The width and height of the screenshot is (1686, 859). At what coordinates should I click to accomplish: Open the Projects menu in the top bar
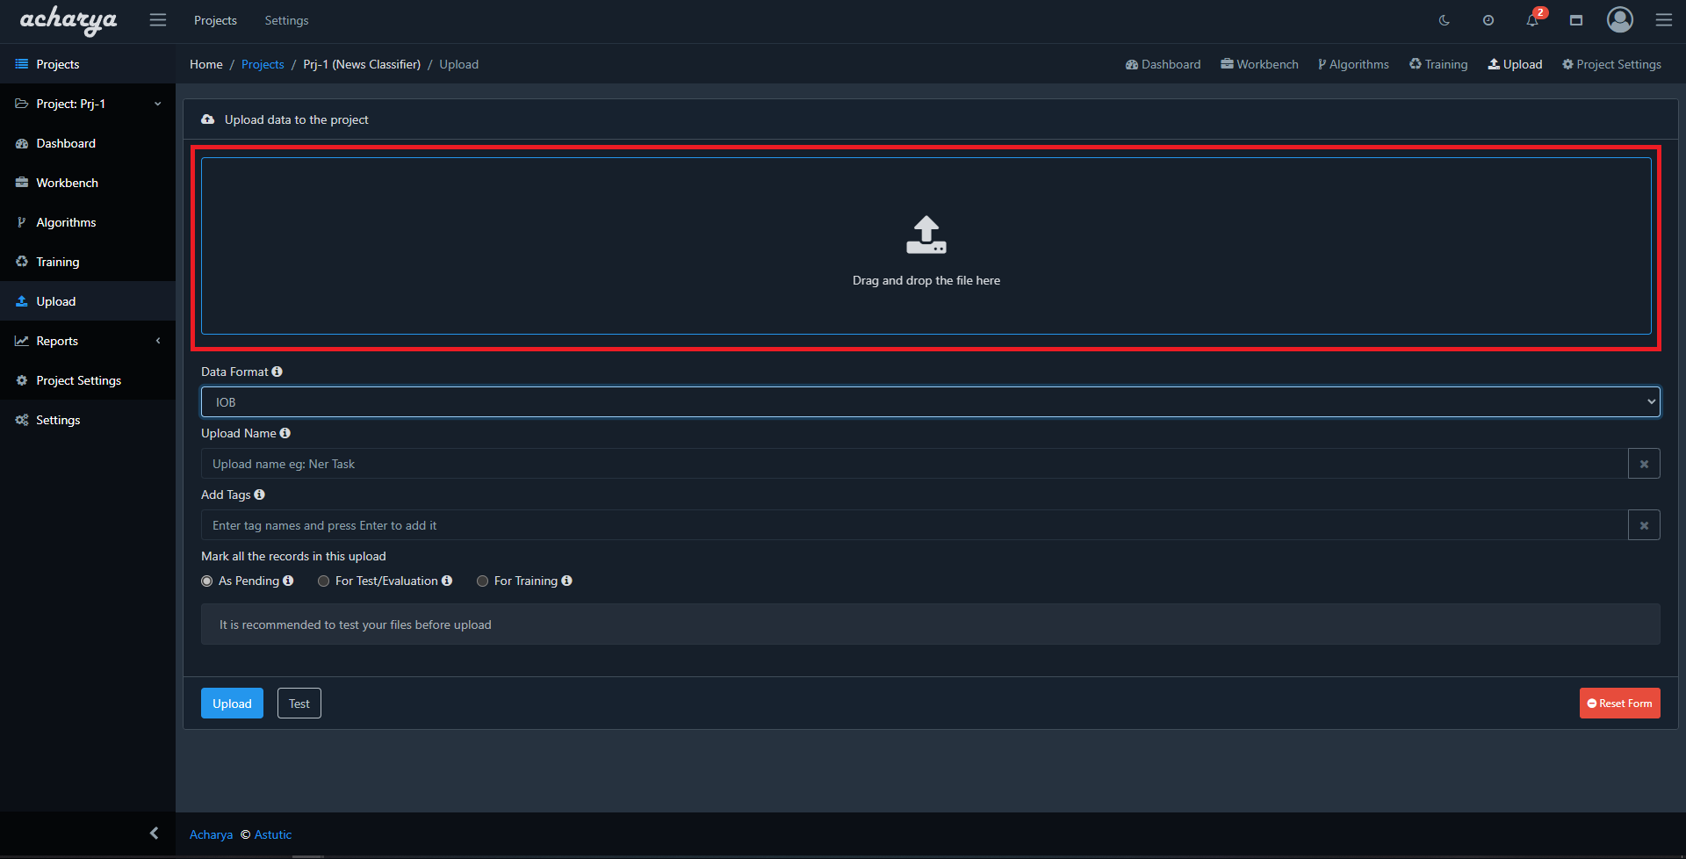click(x=215, y=19)
